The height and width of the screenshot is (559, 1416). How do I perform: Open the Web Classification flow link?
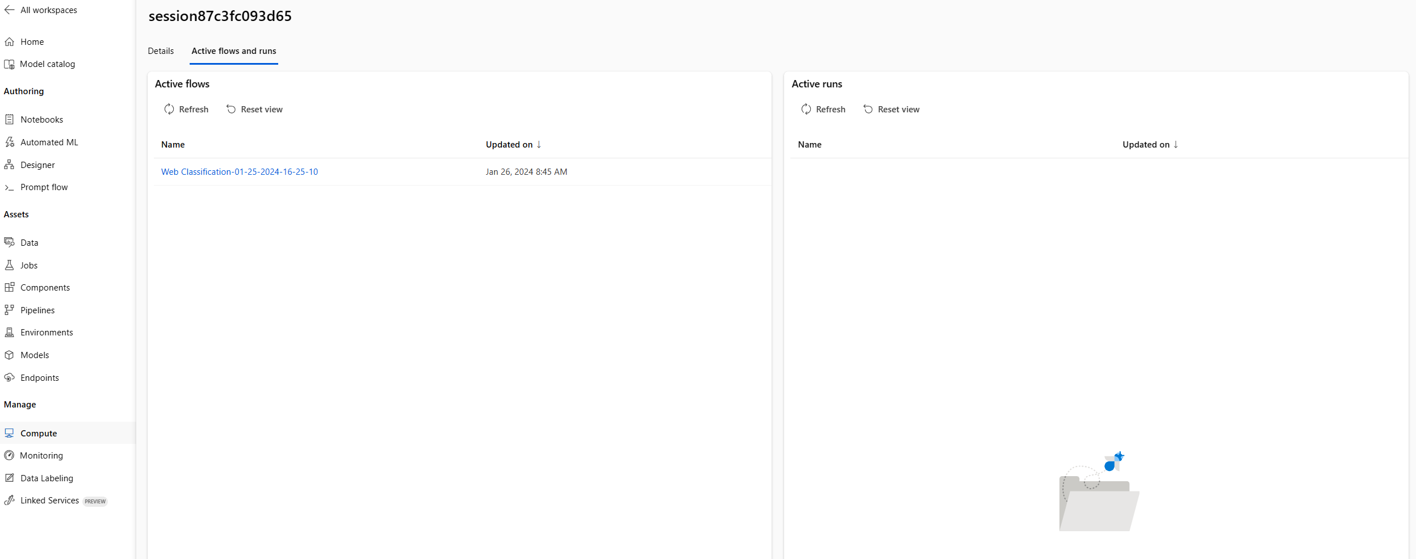pyautogui.click(x=239, y=172)
